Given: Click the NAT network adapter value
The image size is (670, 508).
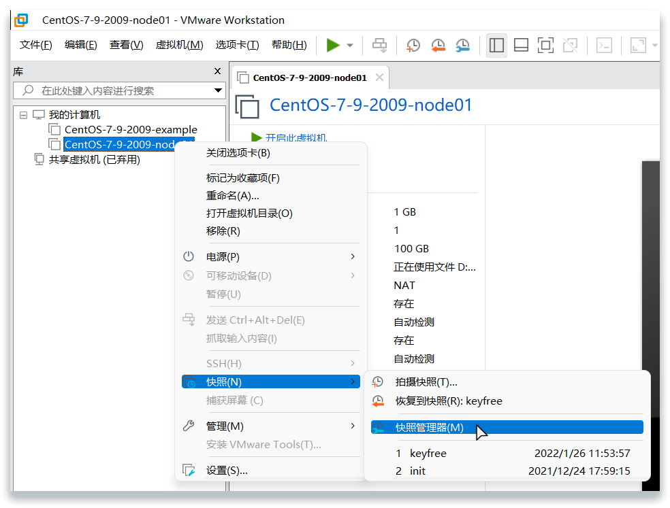Looking at the screenshot, I should [x=404, y=285].
